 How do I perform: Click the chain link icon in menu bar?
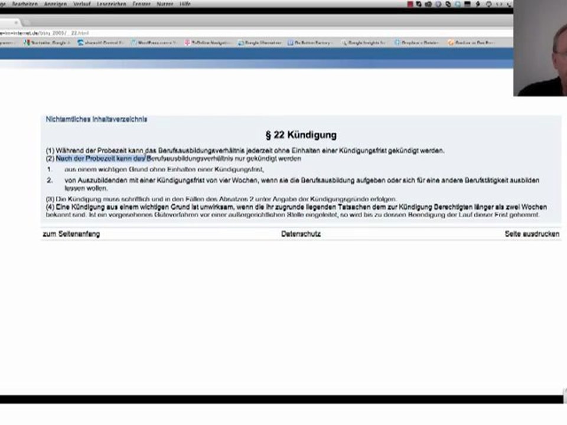(x=448, y=4)
